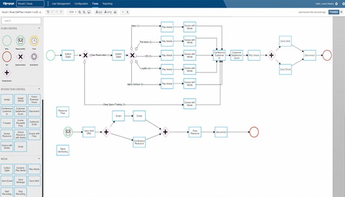The width and height of the screenshot is (345, 197).
Task: Collapse the Flow Control section
Action: pos(39,28)
